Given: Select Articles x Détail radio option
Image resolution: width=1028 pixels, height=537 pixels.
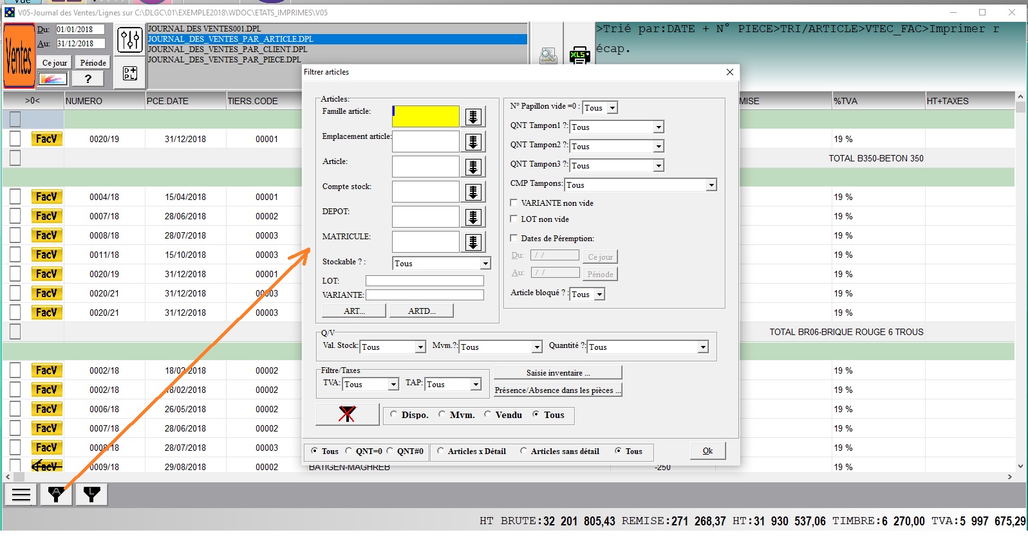Looking at the screenshot, I should 440,451.
